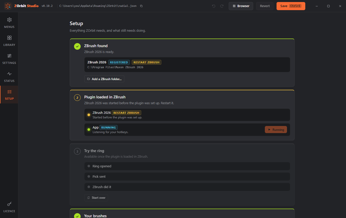Click the ZBrush did it row
Screen dimensions: 346x218
click(187, 187)
